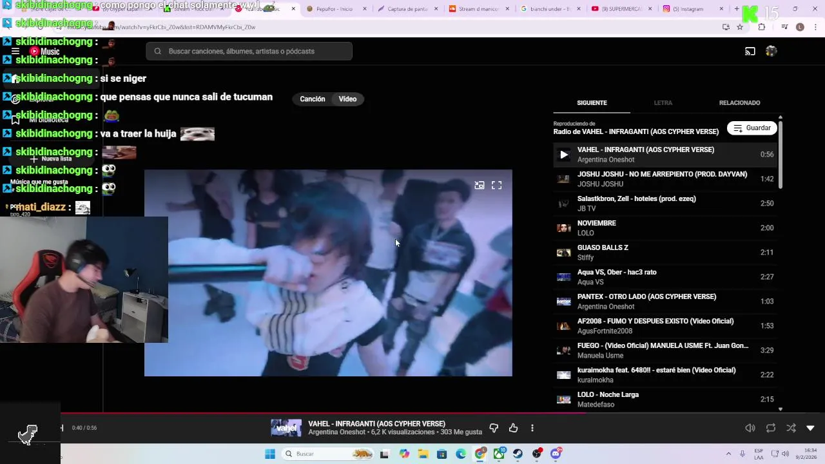This screenshot has width=825, height=464.
Task: Click the search field Buscar canciones
Action: [x=249, y=52]
